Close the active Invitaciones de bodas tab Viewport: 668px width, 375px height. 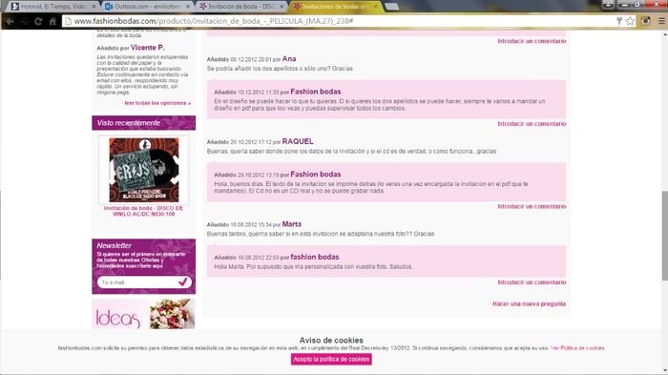375,7
